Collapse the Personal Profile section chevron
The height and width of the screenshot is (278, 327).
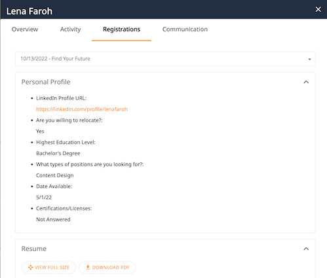coord(306,82)
